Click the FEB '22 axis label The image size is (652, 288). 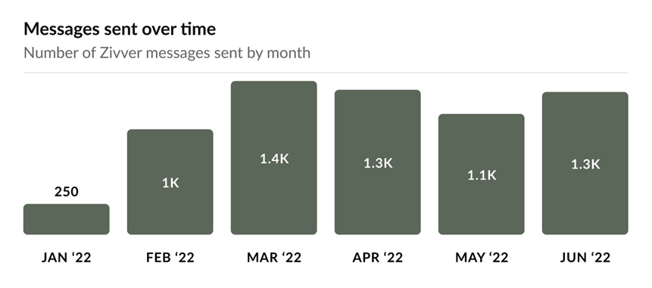[x=170, y=258]
